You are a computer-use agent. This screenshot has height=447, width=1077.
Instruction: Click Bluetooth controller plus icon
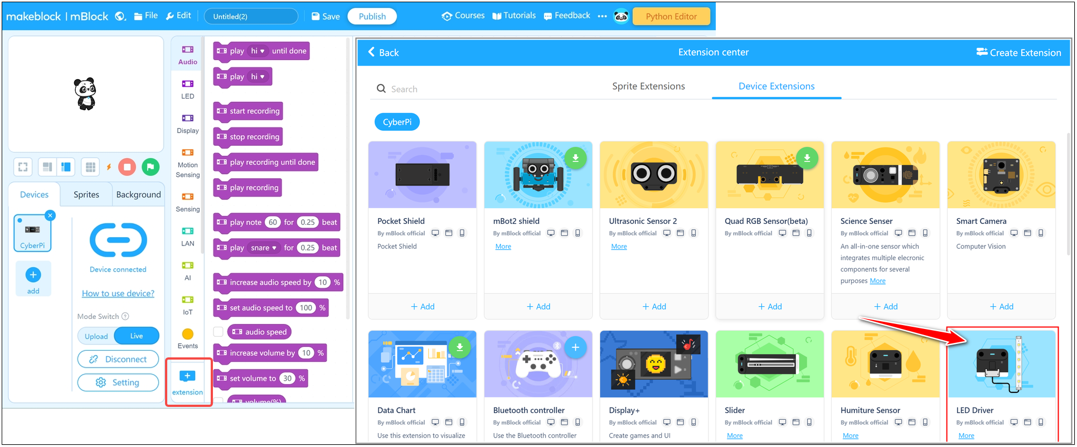(x=575, y=347)
